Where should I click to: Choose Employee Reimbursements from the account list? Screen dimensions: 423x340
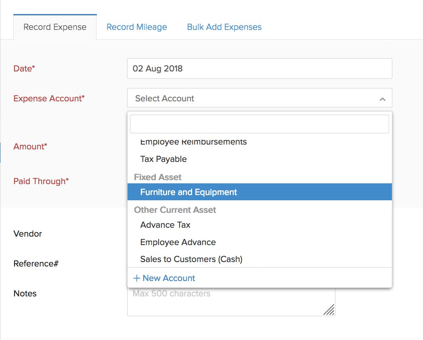(193, 143)
